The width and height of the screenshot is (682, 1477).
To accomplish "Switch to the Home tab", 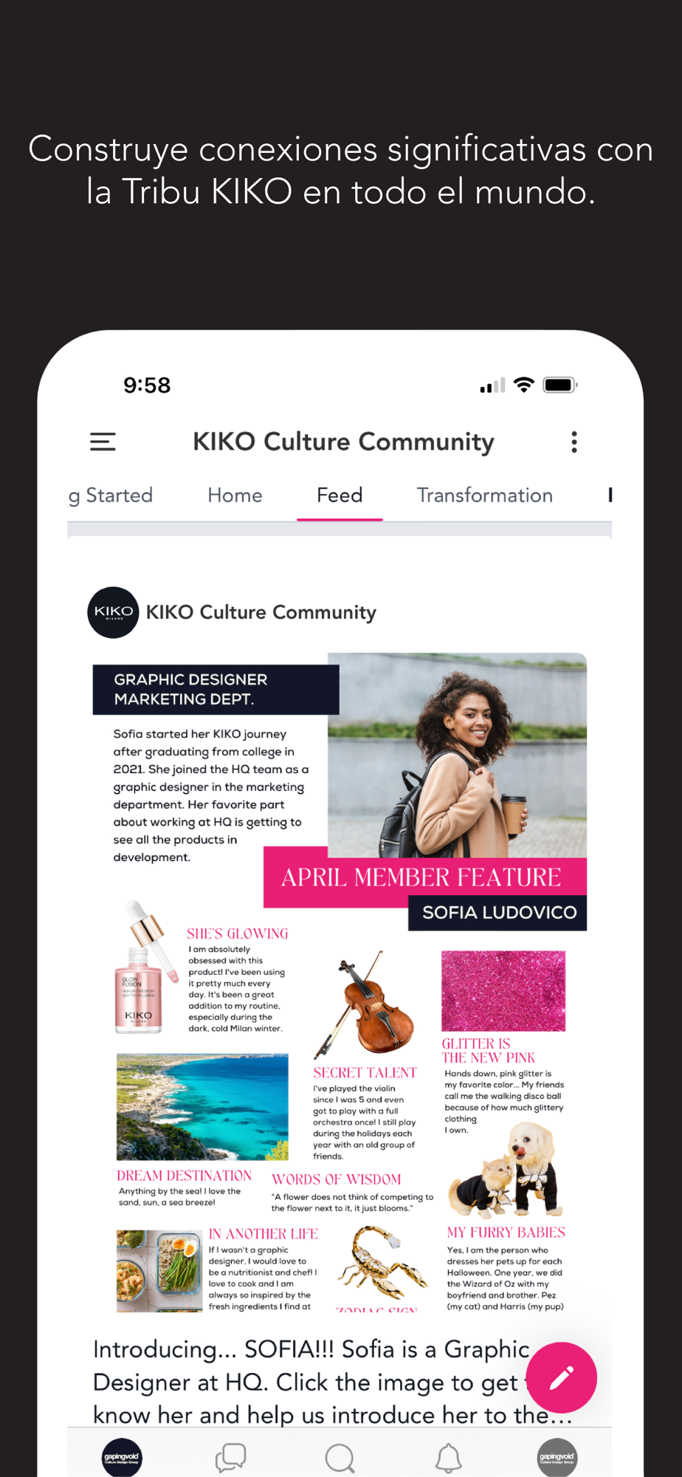I will pos(235,495).
